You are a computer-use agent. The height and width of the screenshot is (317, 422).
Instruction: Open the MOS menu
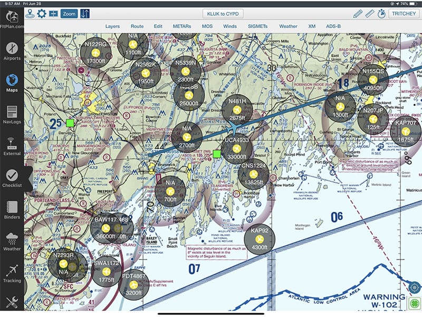pos(207,26)
